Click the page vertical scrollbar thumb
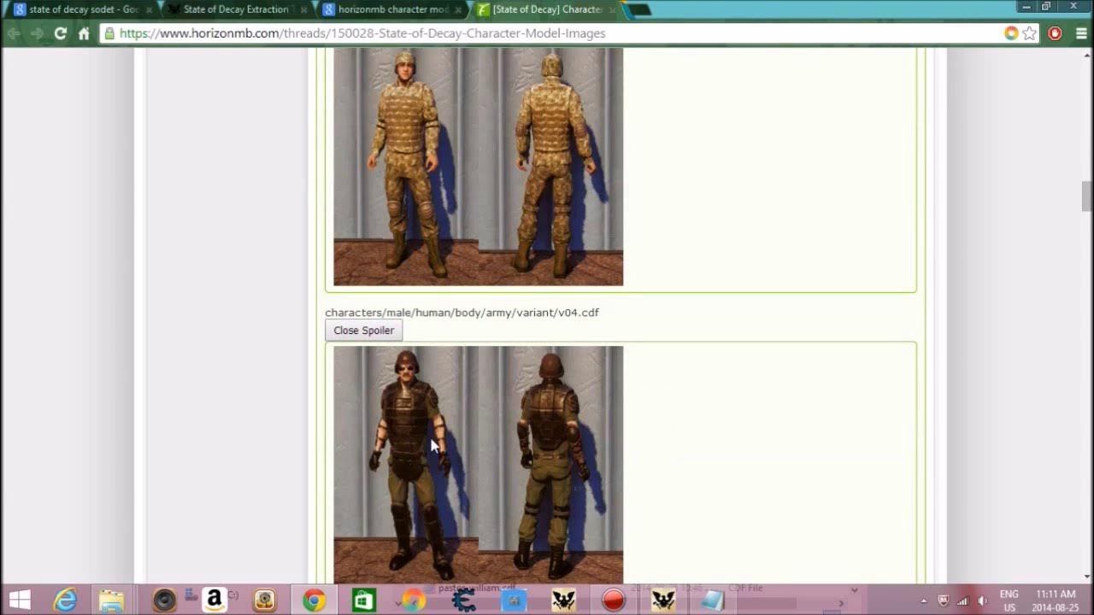 pos(1086,196)
